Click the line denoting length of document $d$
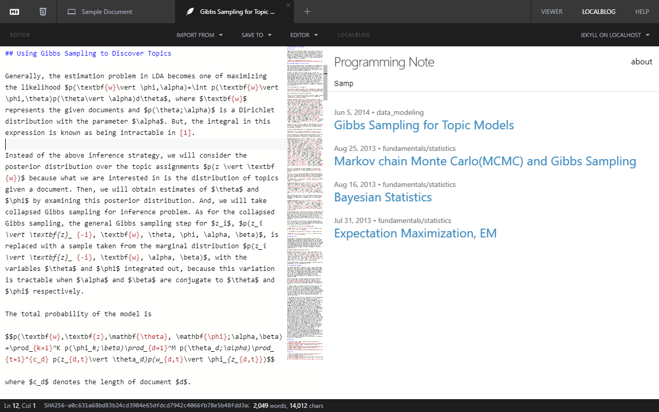 pyautogui.click(x=98, y=382)
